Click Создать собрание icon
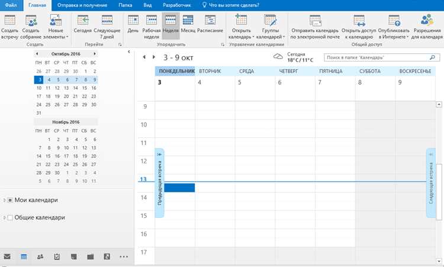The width and height of the screenshot is (444, 267). (x=31, y=20)
